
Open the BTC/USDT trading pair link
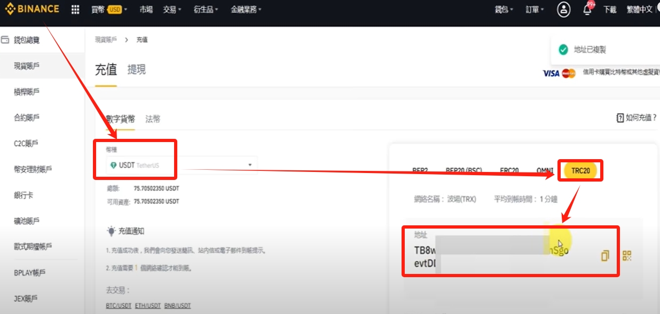(118, 306)
